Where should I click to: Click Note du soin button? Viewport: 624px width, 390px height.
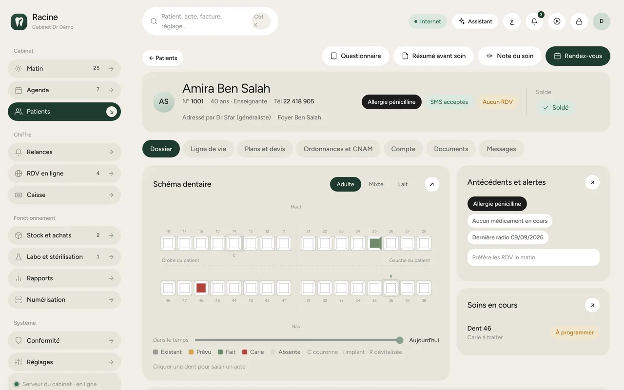(509, 56)
